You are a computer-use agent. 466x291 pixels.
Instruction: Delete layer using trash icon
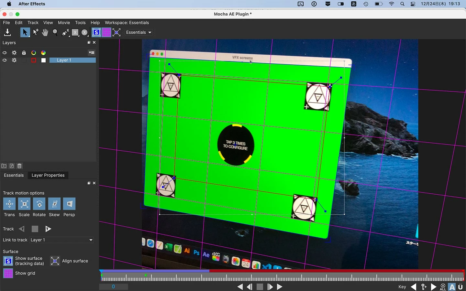point(19,166)
